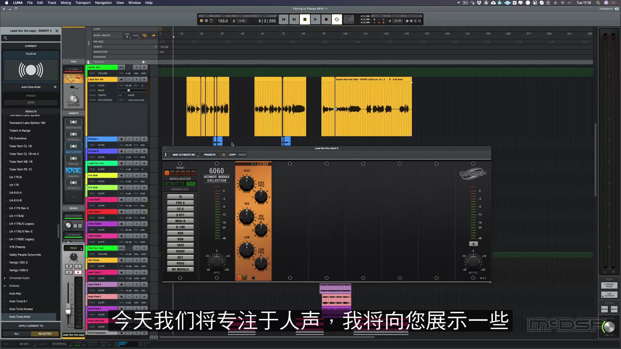Choose the MOO-D module button
Image resolution: width=621 pixels, height=349 pixels.
click(x=180, y=221)
